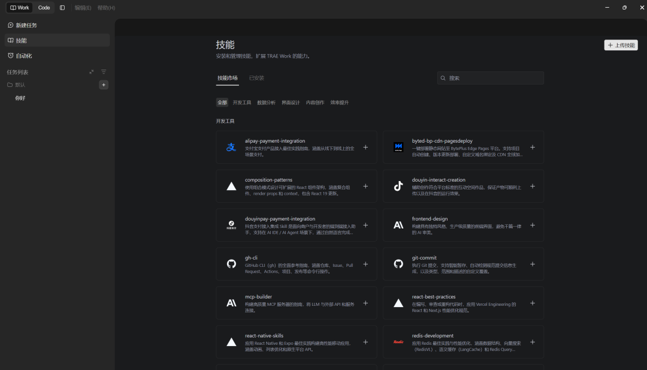This screenshot has height=370, width=647.
Task: Open the alipay-payment-integration skill title
Action: pos(275,141)
